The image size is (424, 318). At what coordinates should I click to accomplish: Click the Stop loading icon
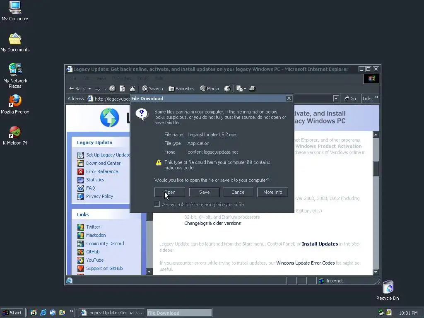pyautogui.click(x=113, y=89)
